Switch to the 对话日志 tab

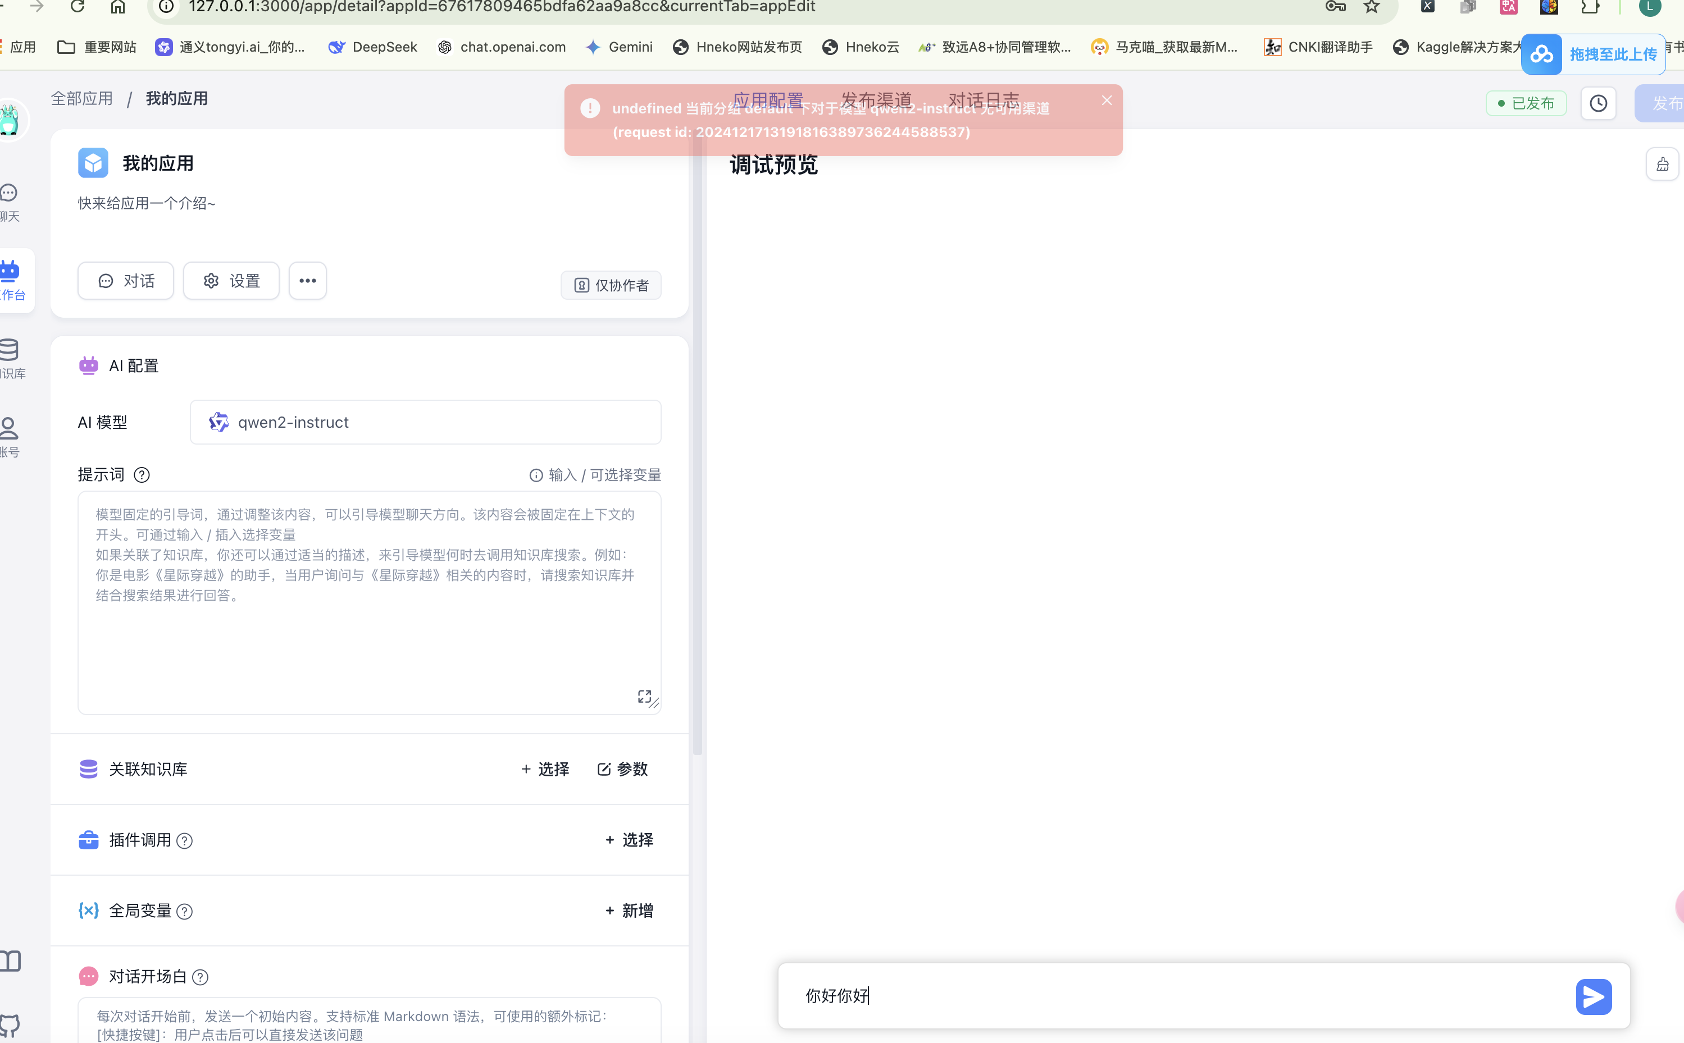[984, 100]
